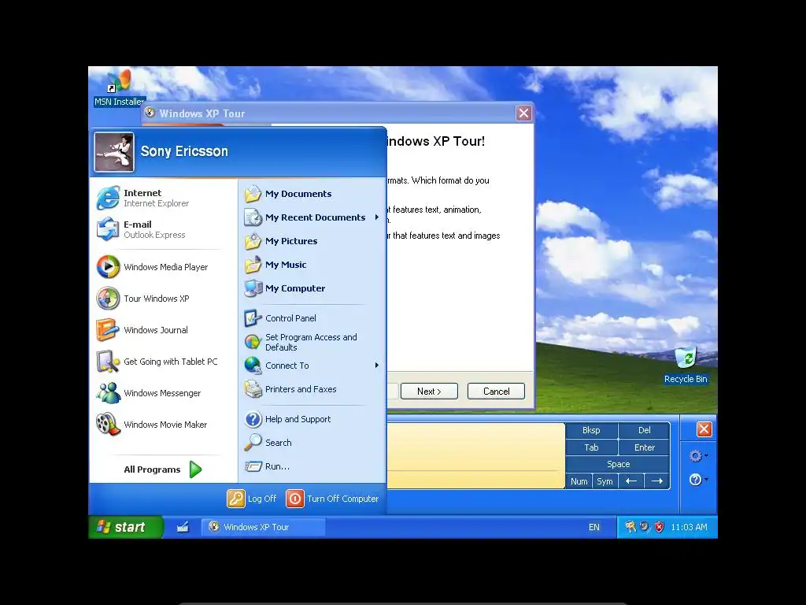Click the Start button
806x605 pixels.
coord(126,527)
